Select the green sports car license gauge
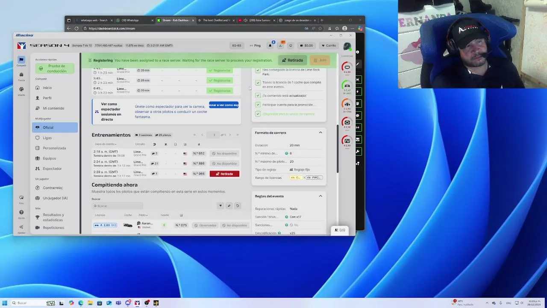 pyautogui.click(x=347, y=86)
